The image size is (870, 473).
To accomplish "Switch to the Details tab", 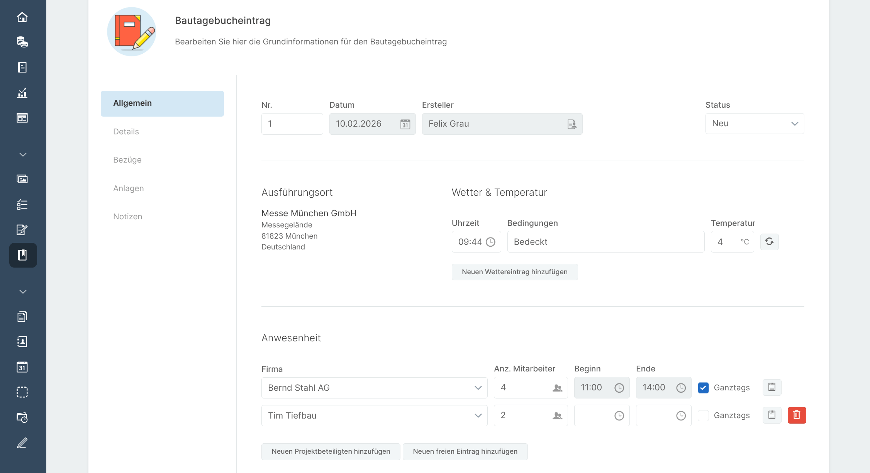I will click(x=126, y=132).
